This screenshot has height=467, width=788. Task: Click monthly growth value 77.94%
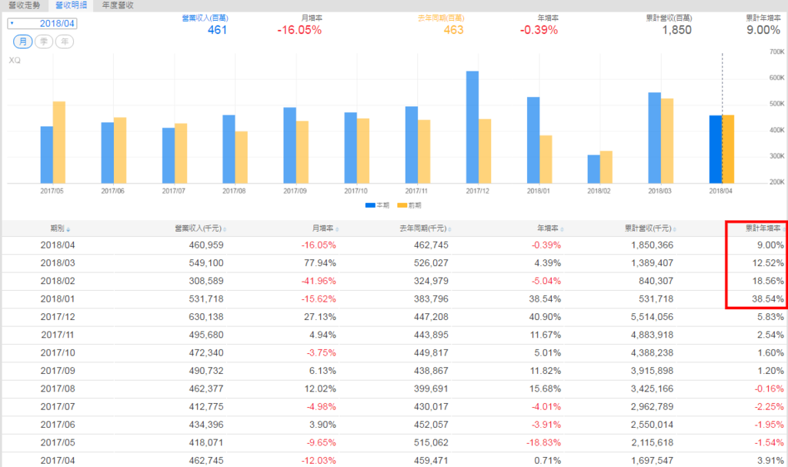pos(319,263)
